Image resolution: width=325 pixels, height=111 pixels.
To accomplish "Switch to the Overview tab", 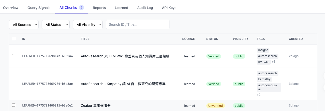I will tap(11, 8).
